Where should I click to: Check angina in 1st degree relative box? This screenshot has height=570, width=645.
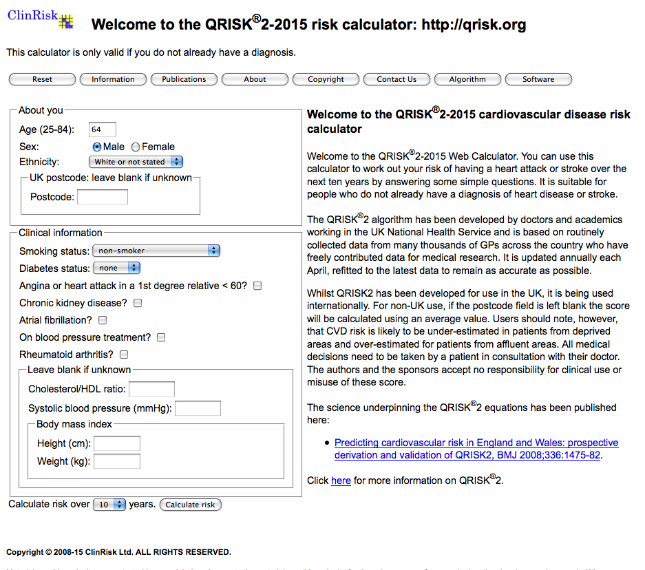[257, 286]
